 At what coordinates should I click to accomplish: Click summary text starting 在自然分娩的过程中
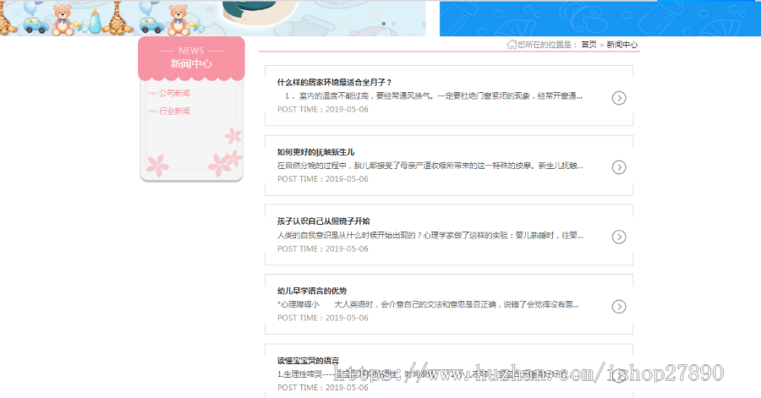point(430,166)
